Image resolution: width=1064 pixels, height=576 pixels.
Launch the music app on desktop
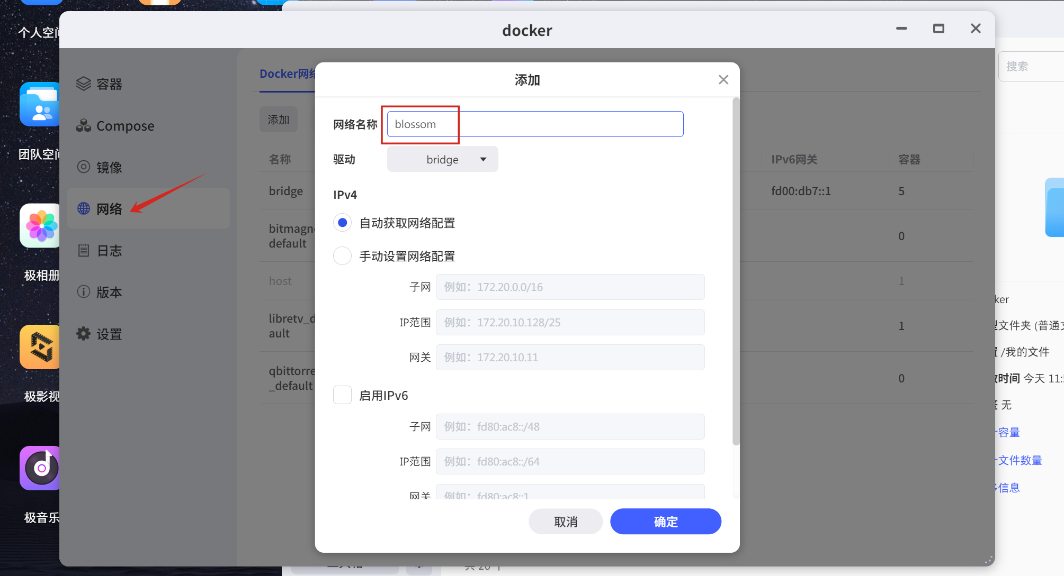[41, 468]
